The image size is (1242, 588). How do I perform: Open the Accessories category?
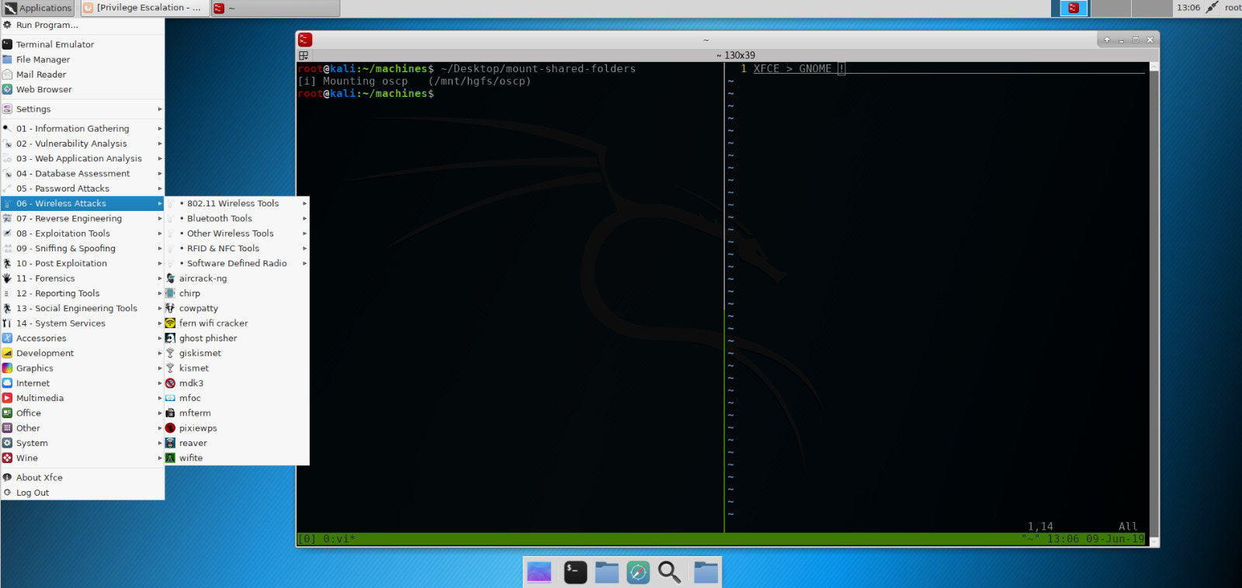click(x=82, y=338)
